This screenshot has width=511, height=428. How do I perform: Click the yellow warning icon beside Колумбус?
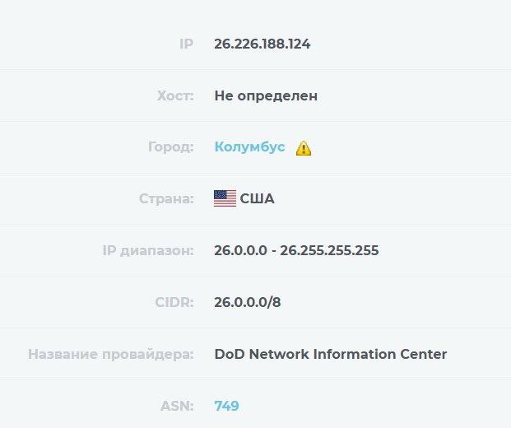304,148
